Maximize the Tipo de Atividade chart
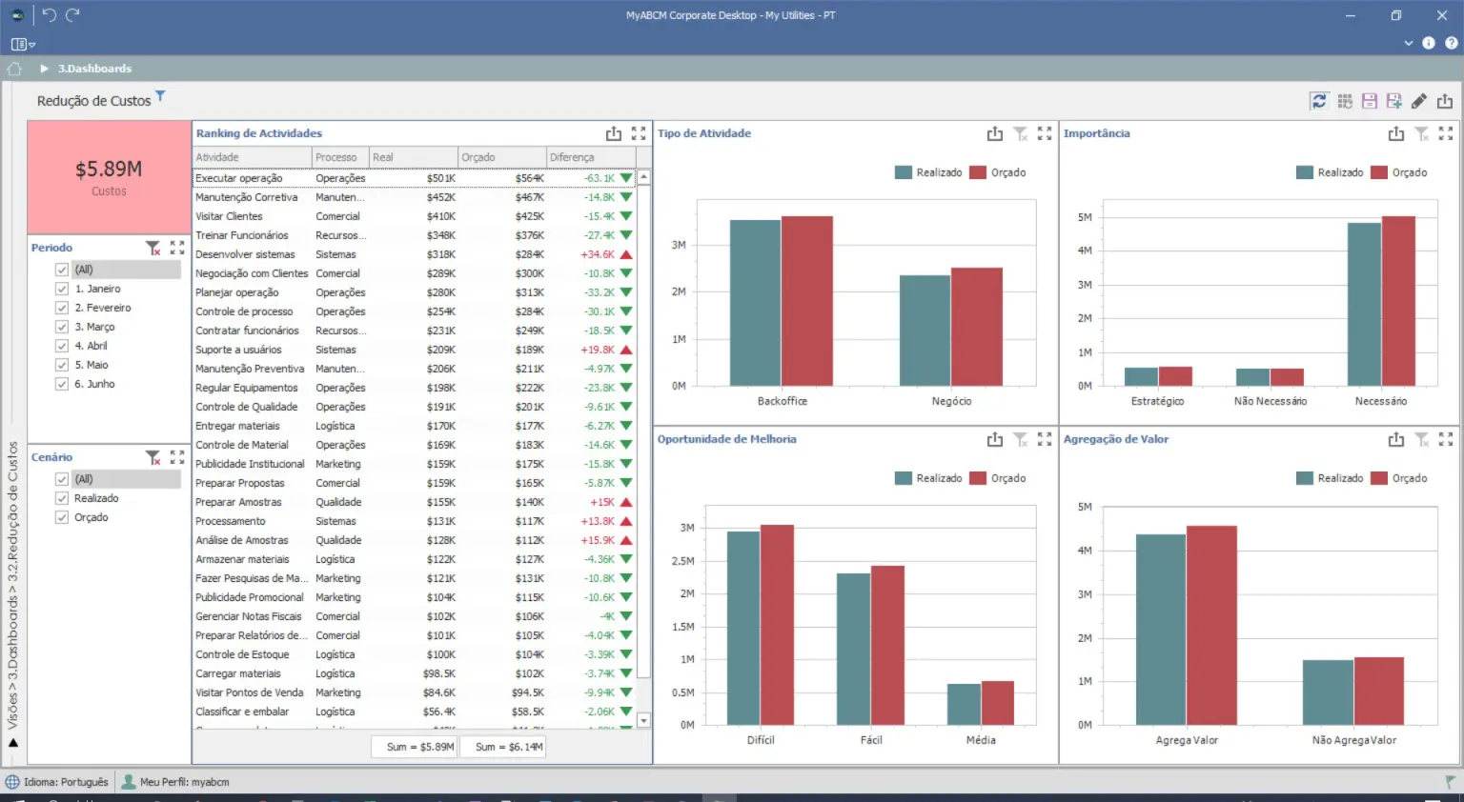1464x802 pixels. click(1045, 134)
